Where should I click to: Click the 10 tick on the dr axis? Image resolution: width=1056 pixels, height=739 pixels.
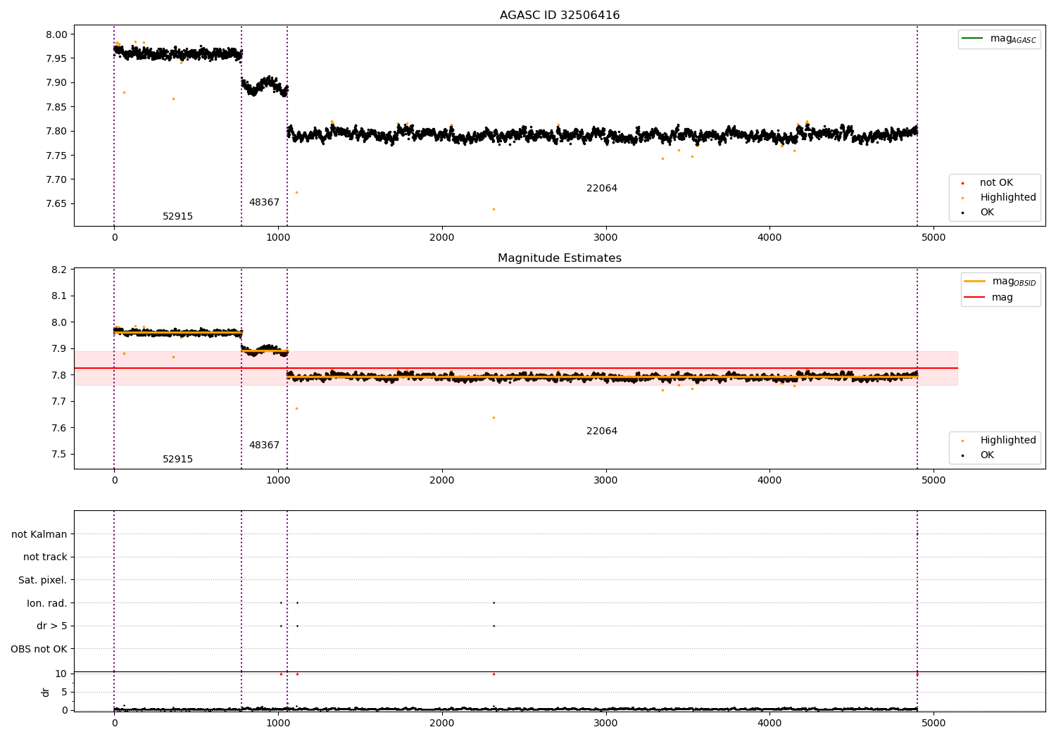61,674
